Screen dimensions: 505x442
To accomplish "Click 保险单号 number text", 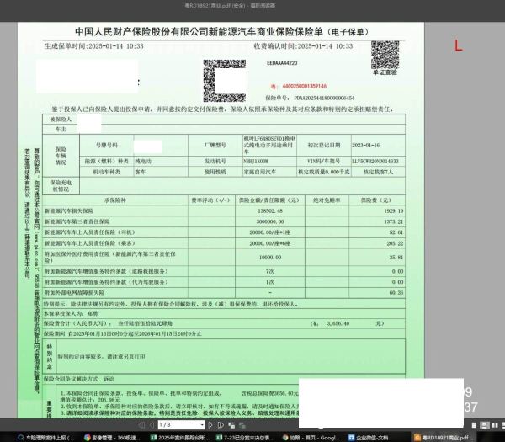I will 324,98.
